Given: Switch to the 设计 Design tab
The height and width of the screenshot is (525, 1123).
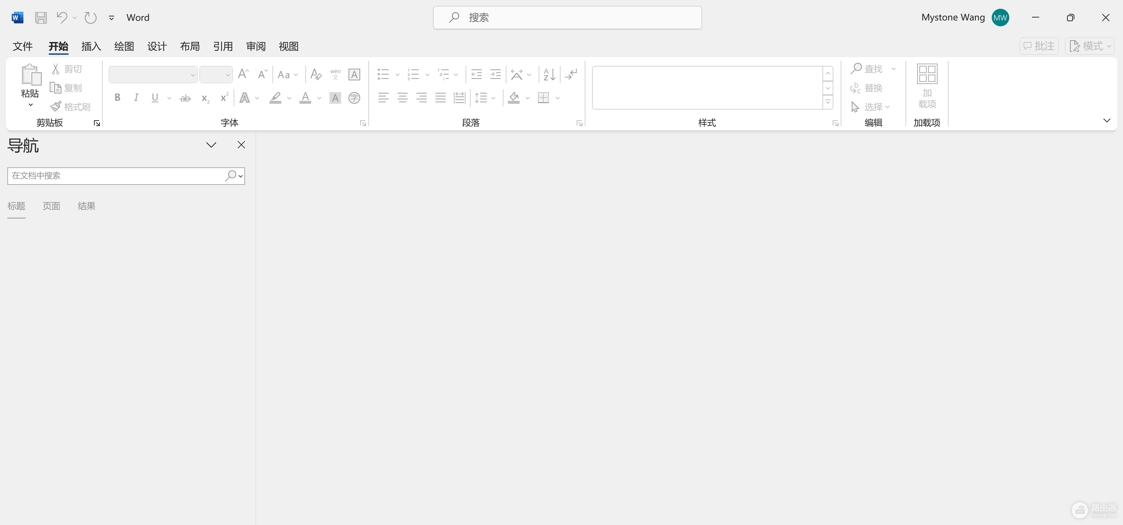Looking at the screenshot, I should coord(157,46).
